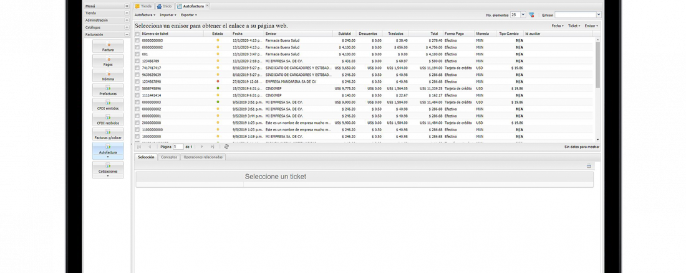The image size is (686, 273).
Task: Switch to the Inicio tab
Action: pos(164,6)
